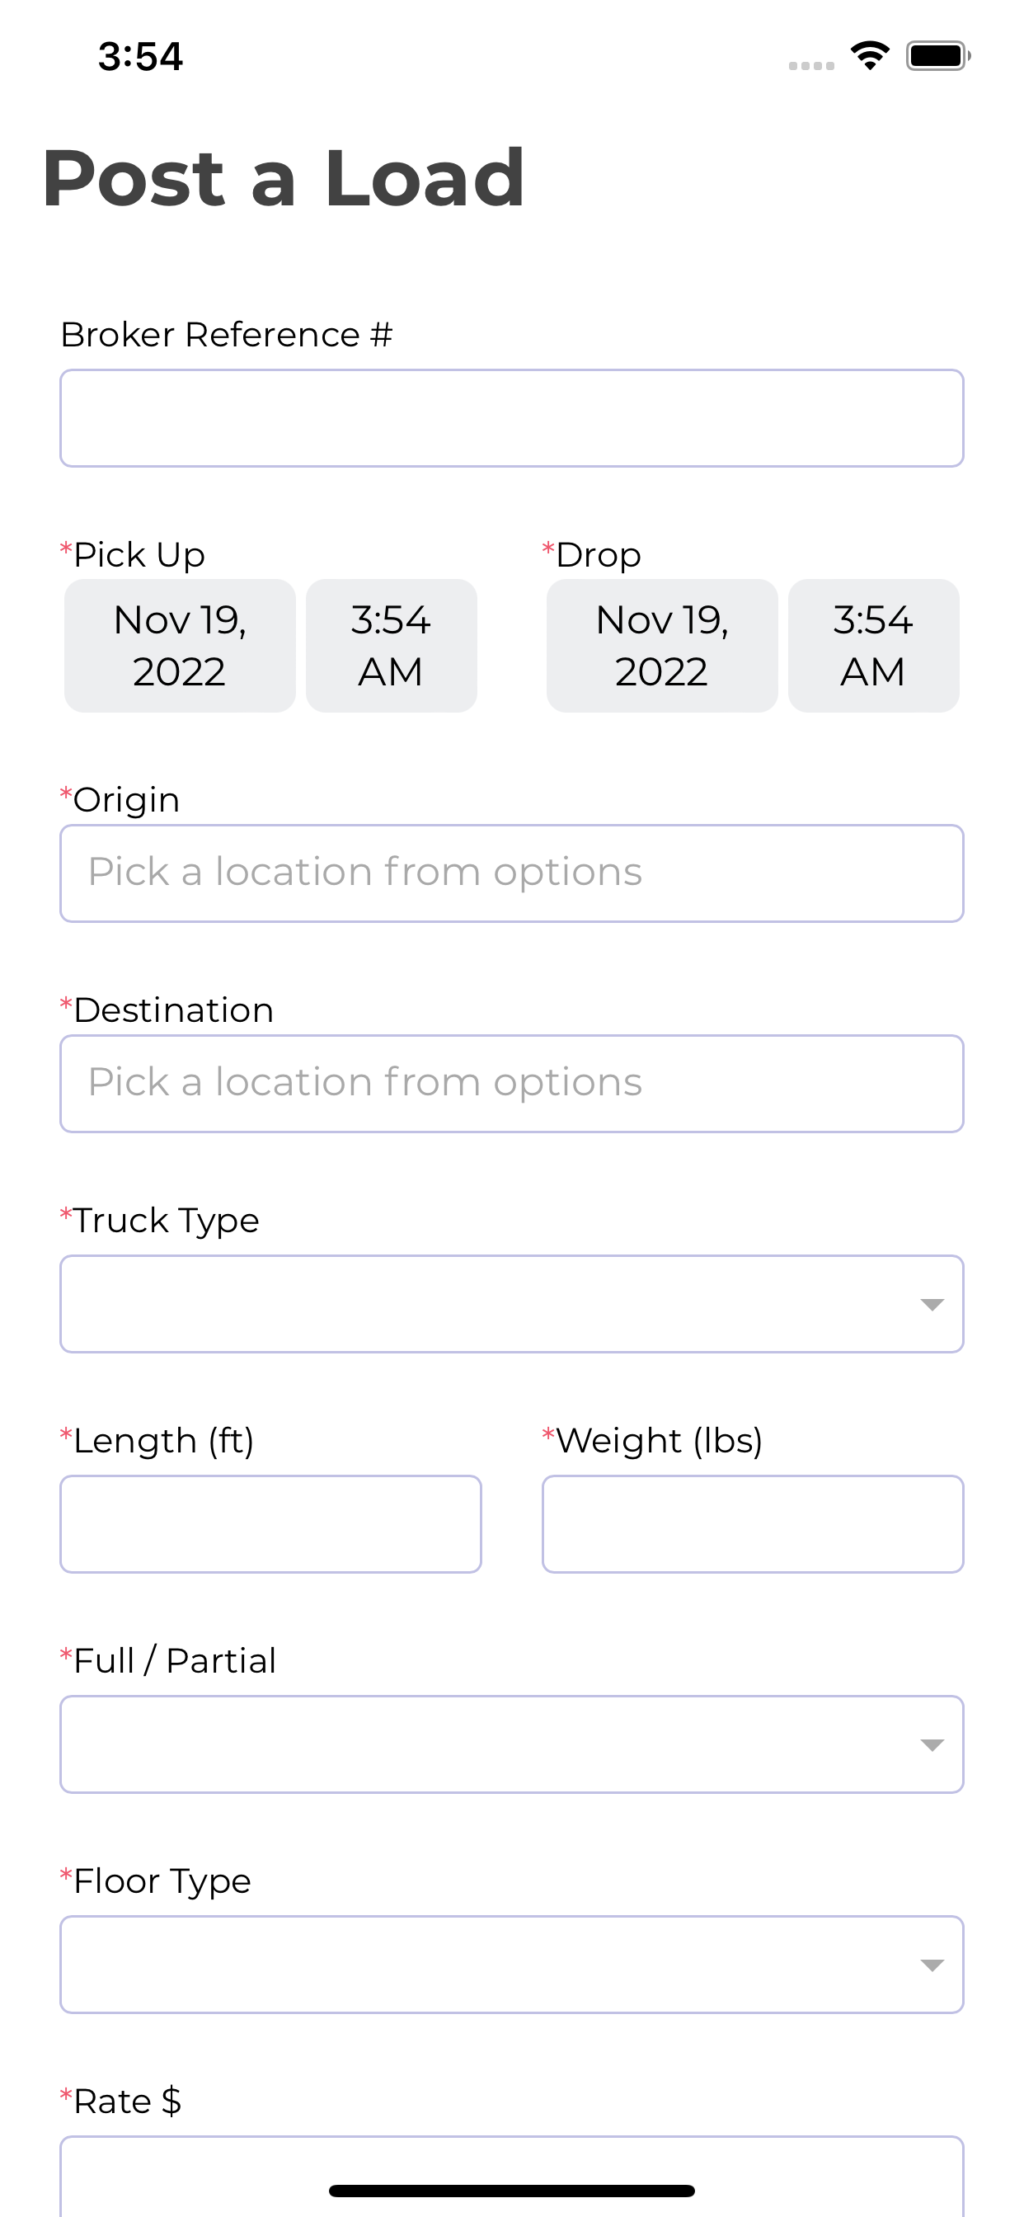1024x2217 pixels.
Task: Change the Pick Up time 3:54 AM
Action: (x=392, y=646)
